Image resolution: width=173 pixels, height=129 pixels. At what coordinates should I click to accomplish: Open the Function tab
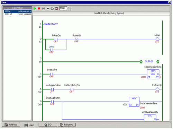[x=66, y=125]
